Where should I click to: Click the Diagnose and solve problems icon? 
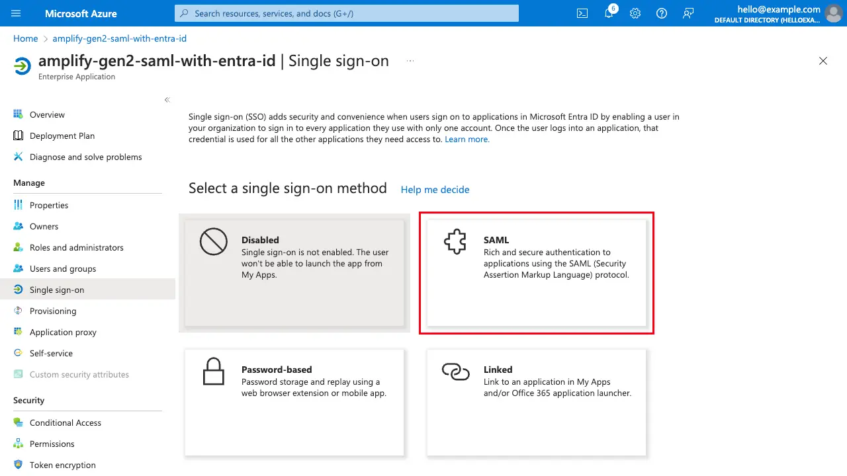click(19, 157)
